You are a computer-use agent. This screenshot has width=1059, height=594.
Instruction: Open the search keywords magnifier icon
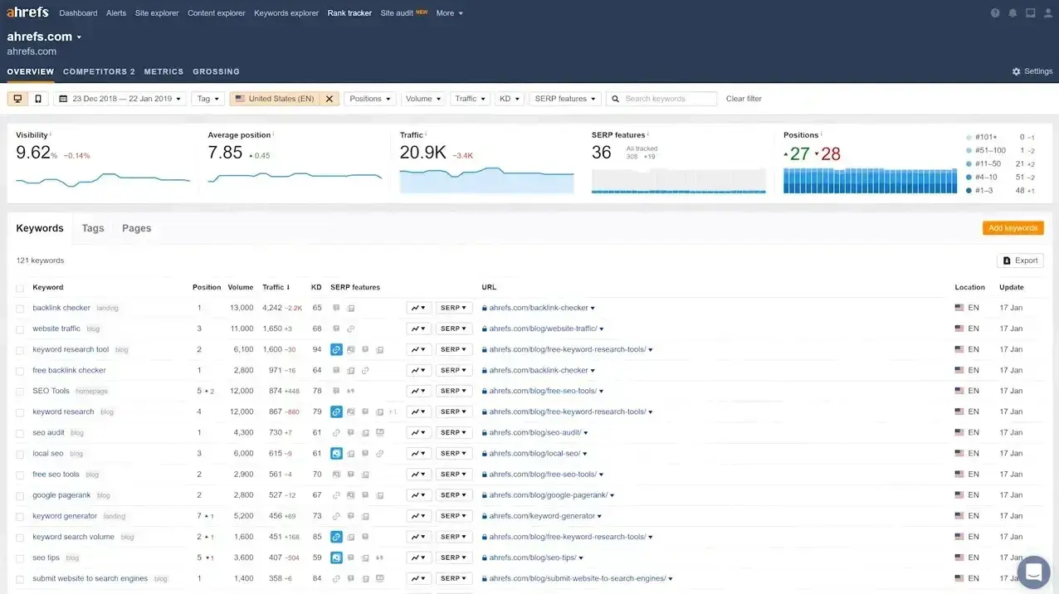[x=614, y=98]
